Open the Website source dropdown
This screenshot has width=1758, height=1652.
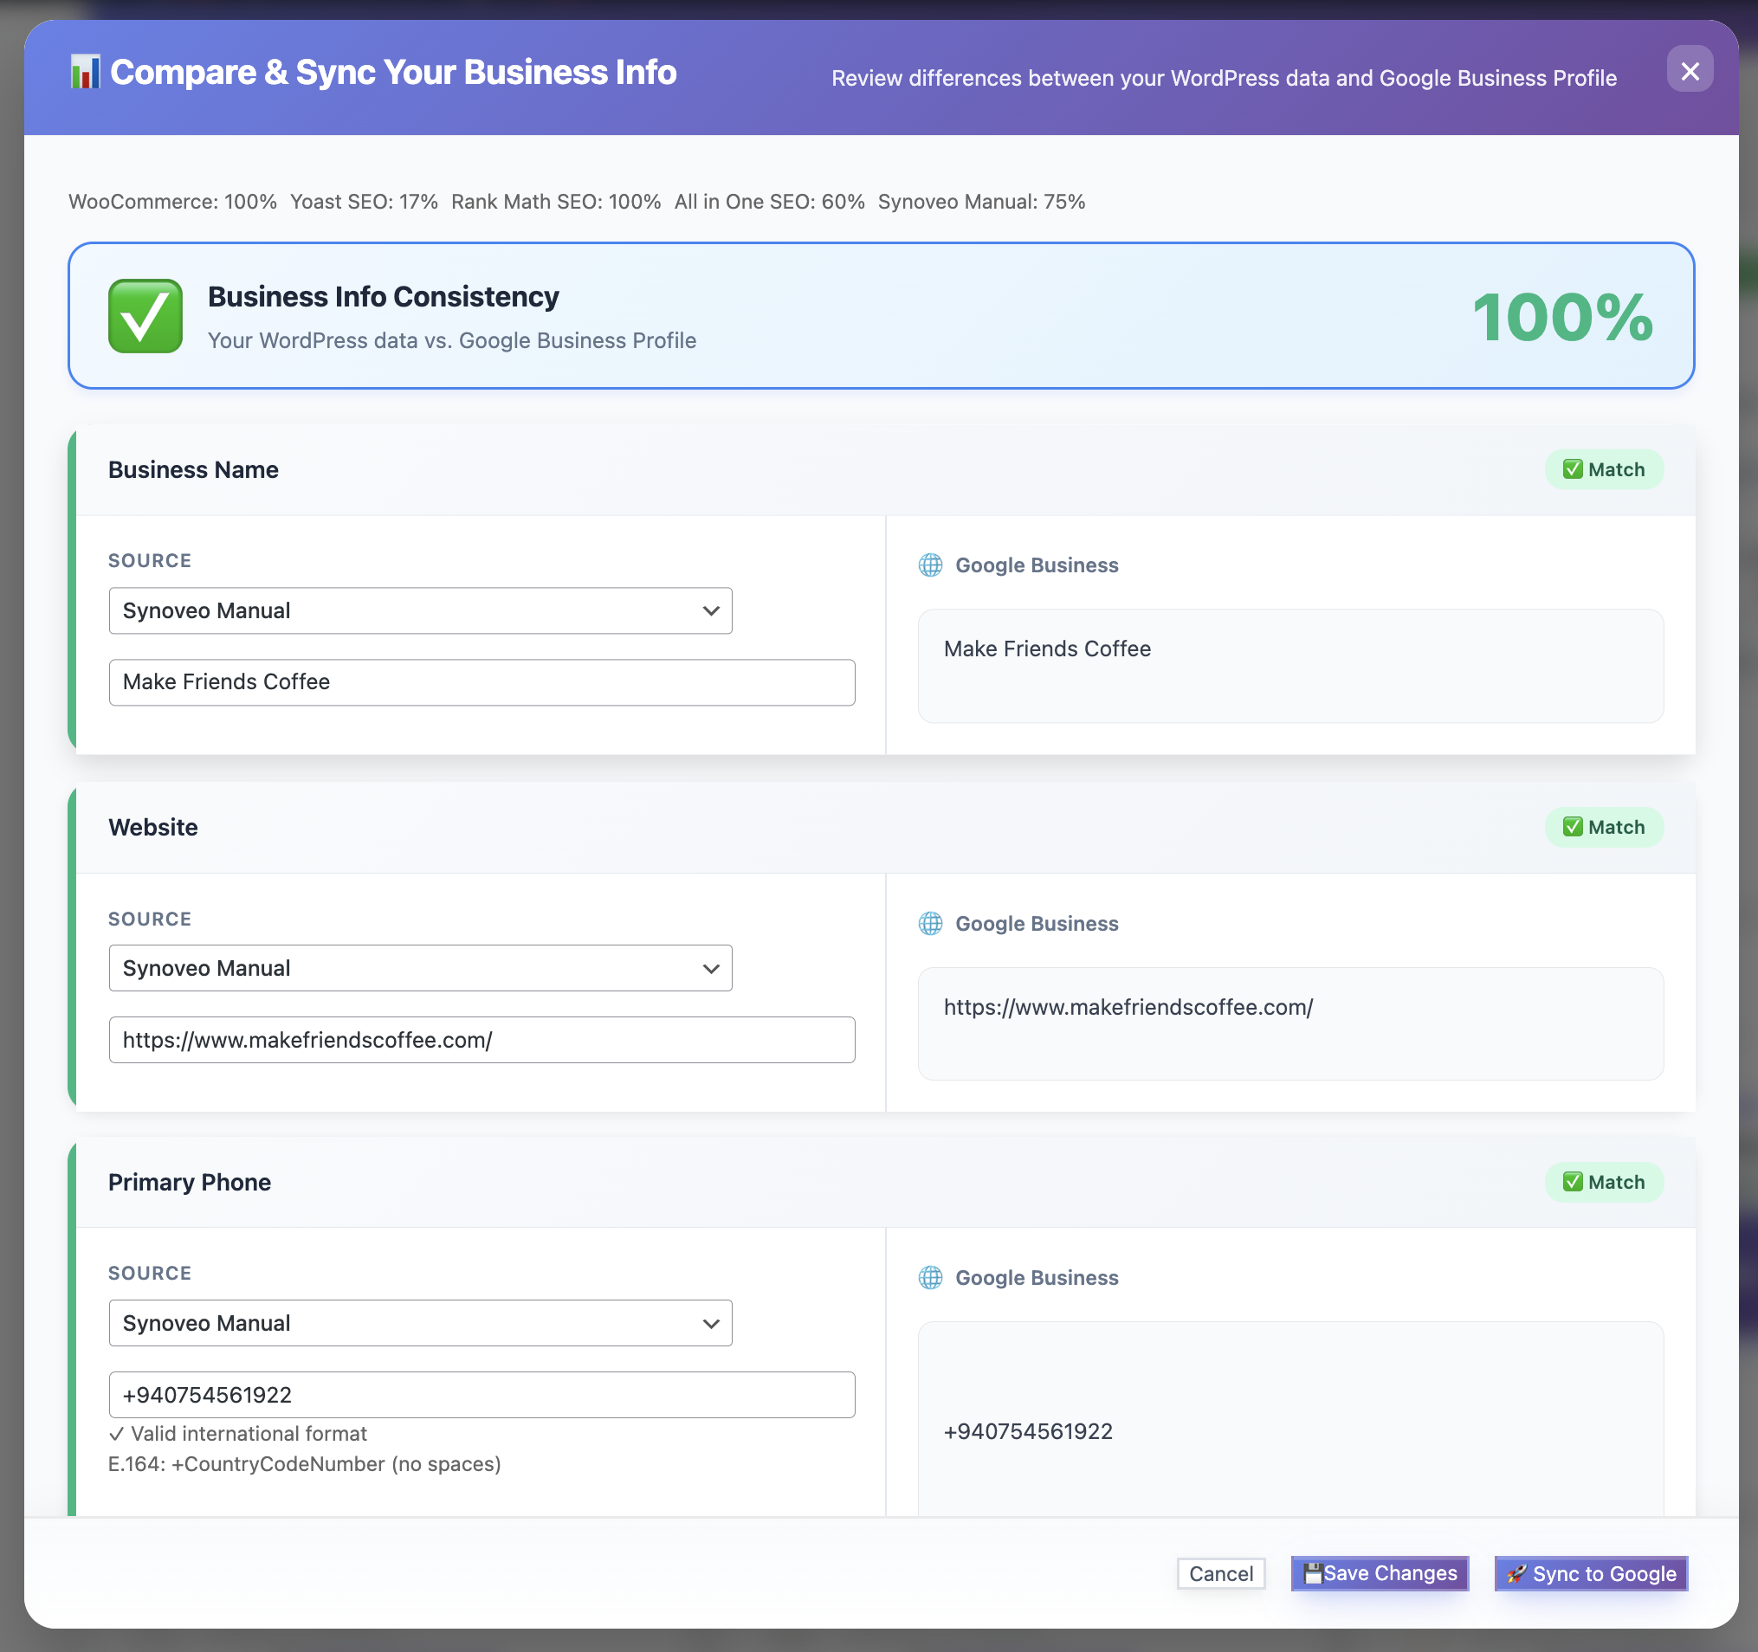point(420,968)
